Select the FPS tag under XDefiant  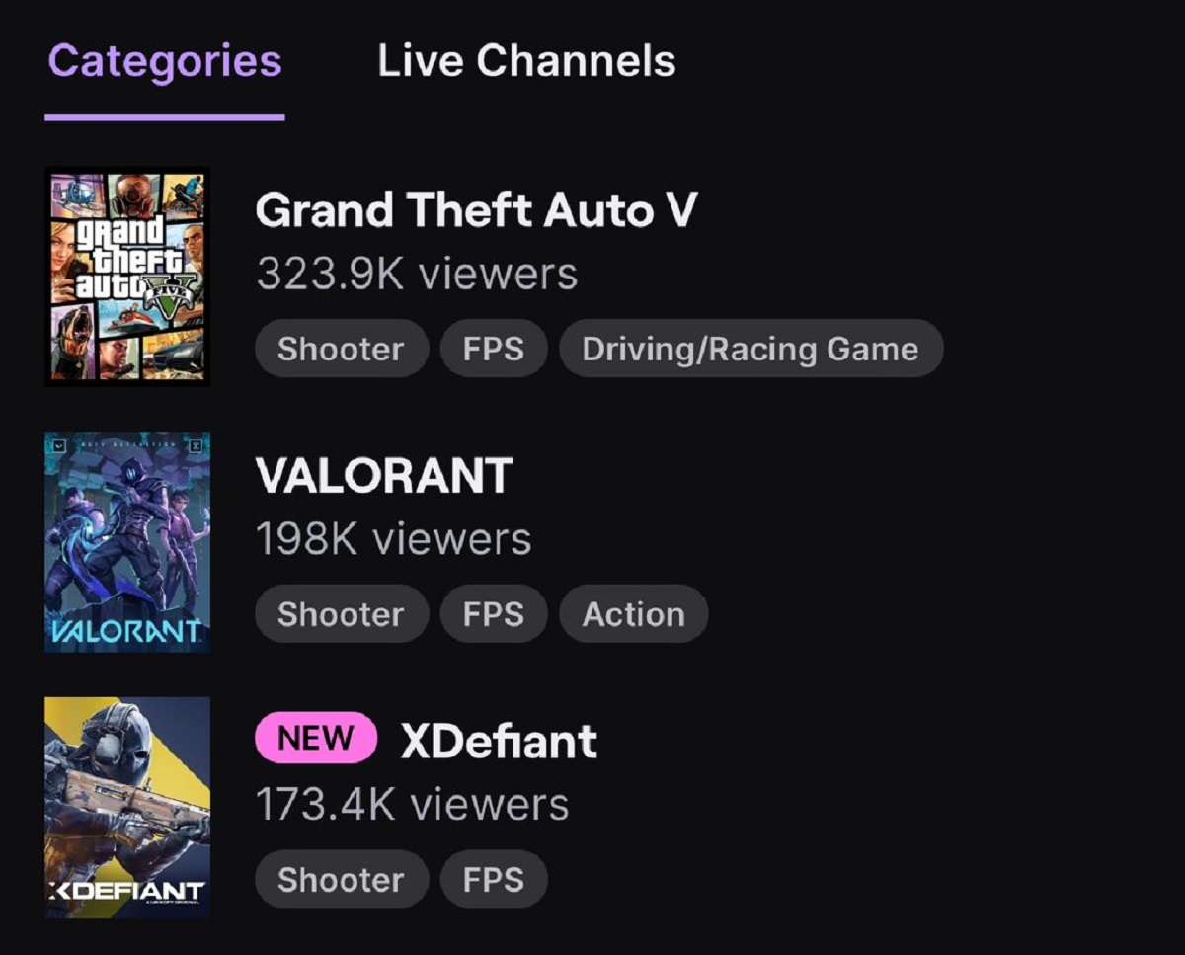pos(493,880)
